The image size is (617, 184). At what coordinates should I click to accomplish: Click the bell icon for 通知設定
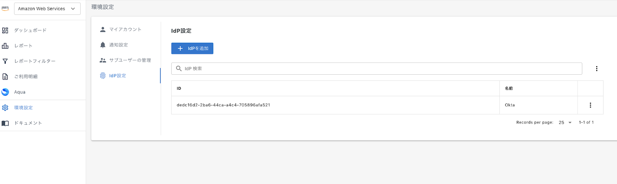[103, 45]
